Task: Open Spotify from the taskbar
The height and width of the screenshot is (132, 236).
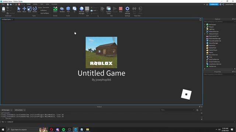Action: 63,129
